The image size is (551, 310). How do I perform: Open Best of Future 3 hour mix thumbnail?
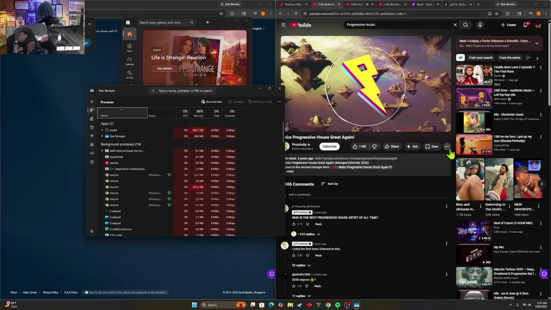[x=474, y=231]
